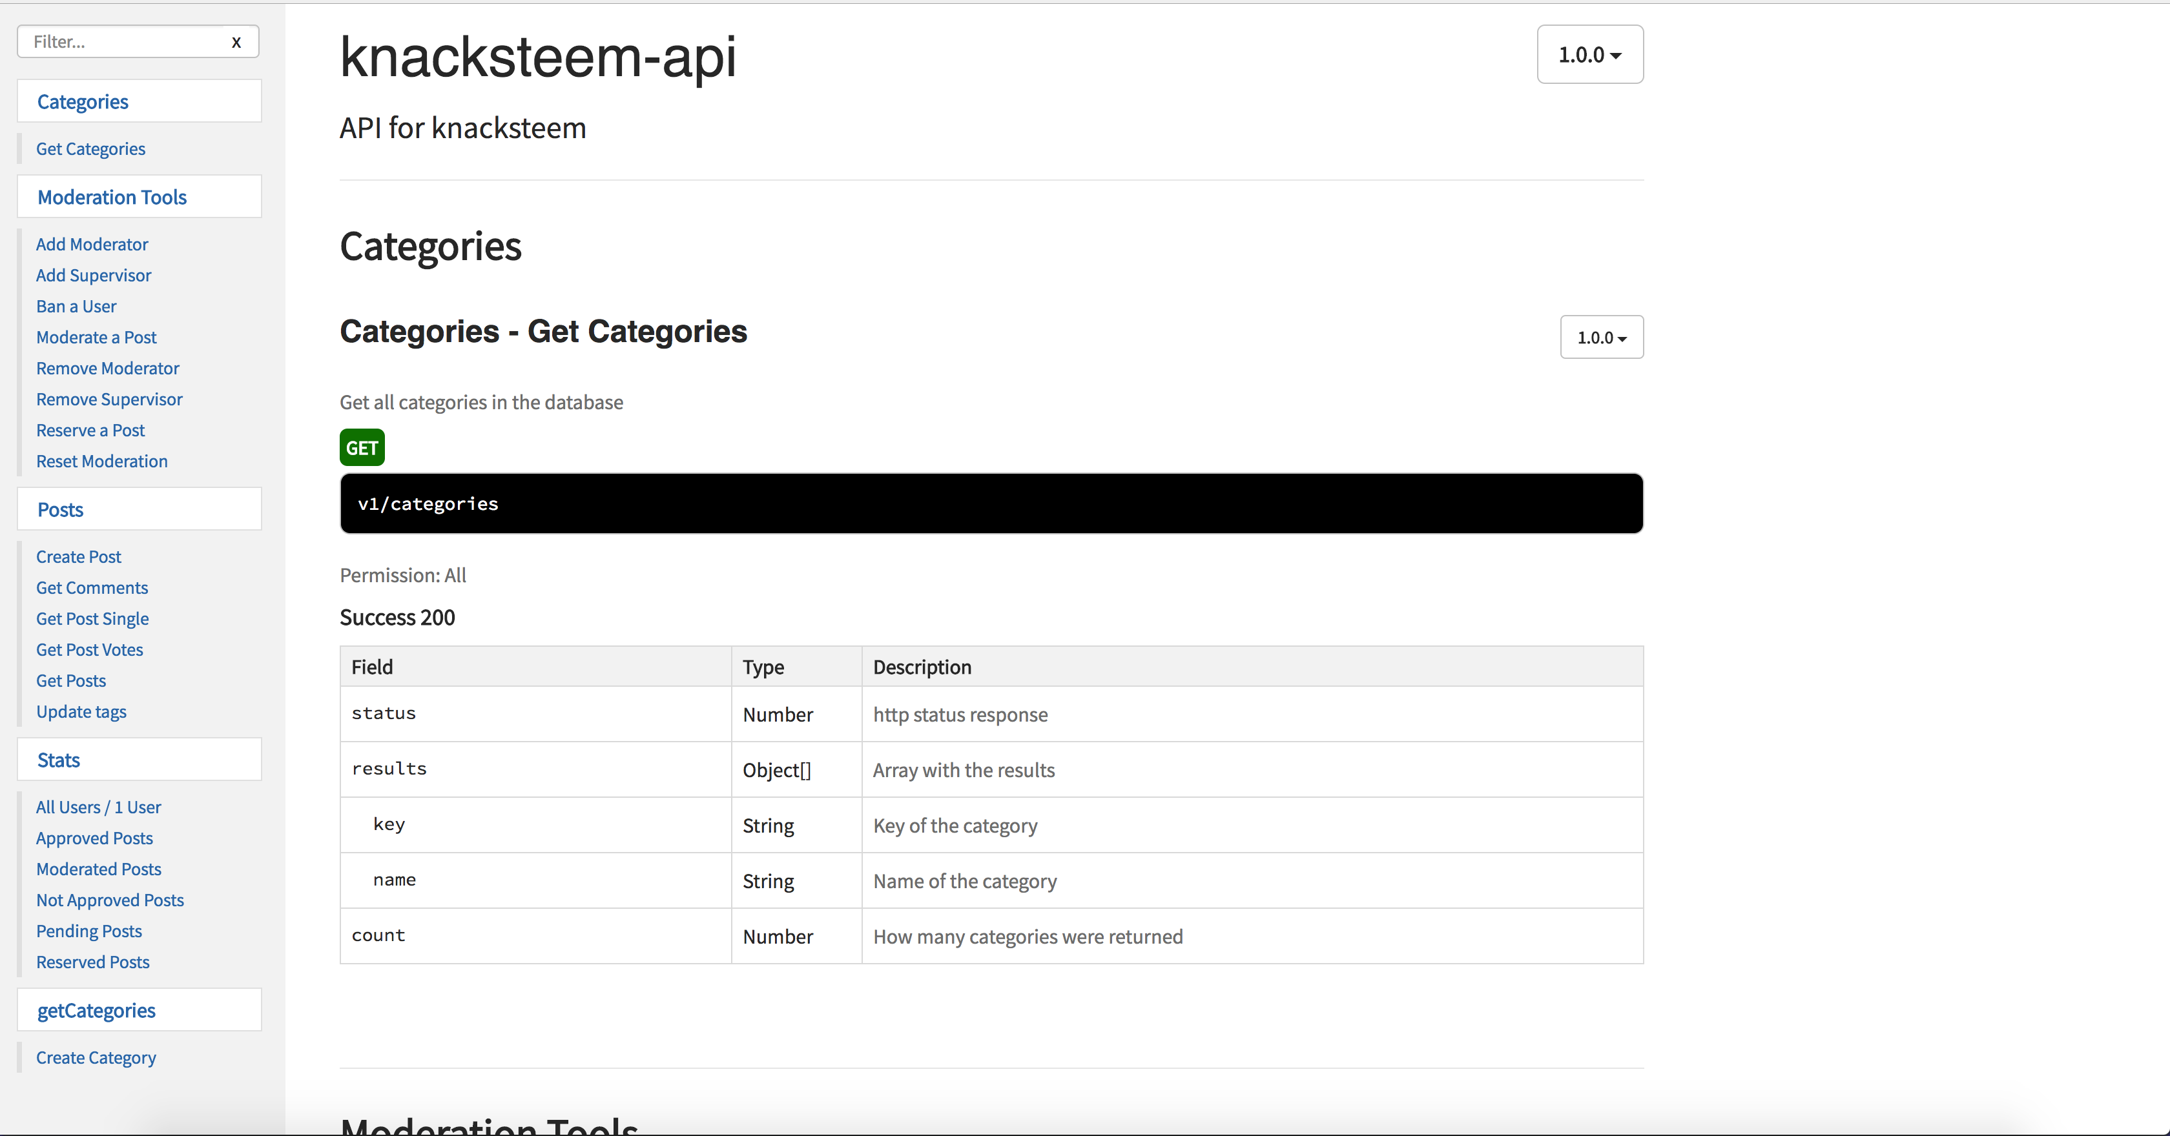Open the Categories sidebar section
Screen dimensions: 2170x1136
coord(83,102)
